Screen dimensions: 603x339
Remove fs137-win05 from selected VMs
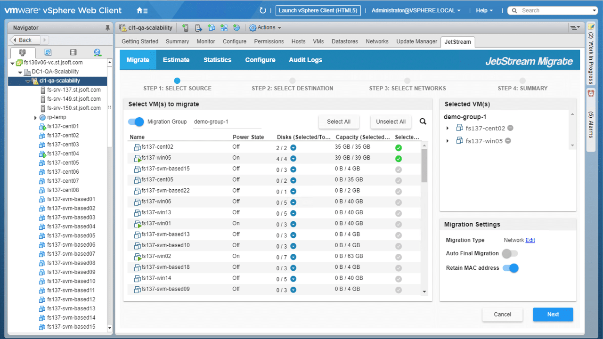coord(508,141)
